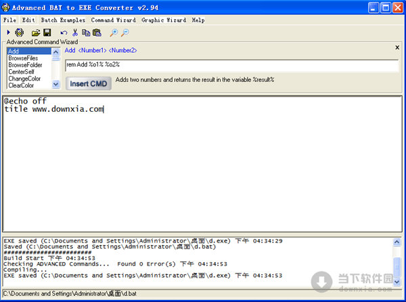Click the rem Add command input field
Viewport: 406px width, 302px height.
click(x=231, y=65)
